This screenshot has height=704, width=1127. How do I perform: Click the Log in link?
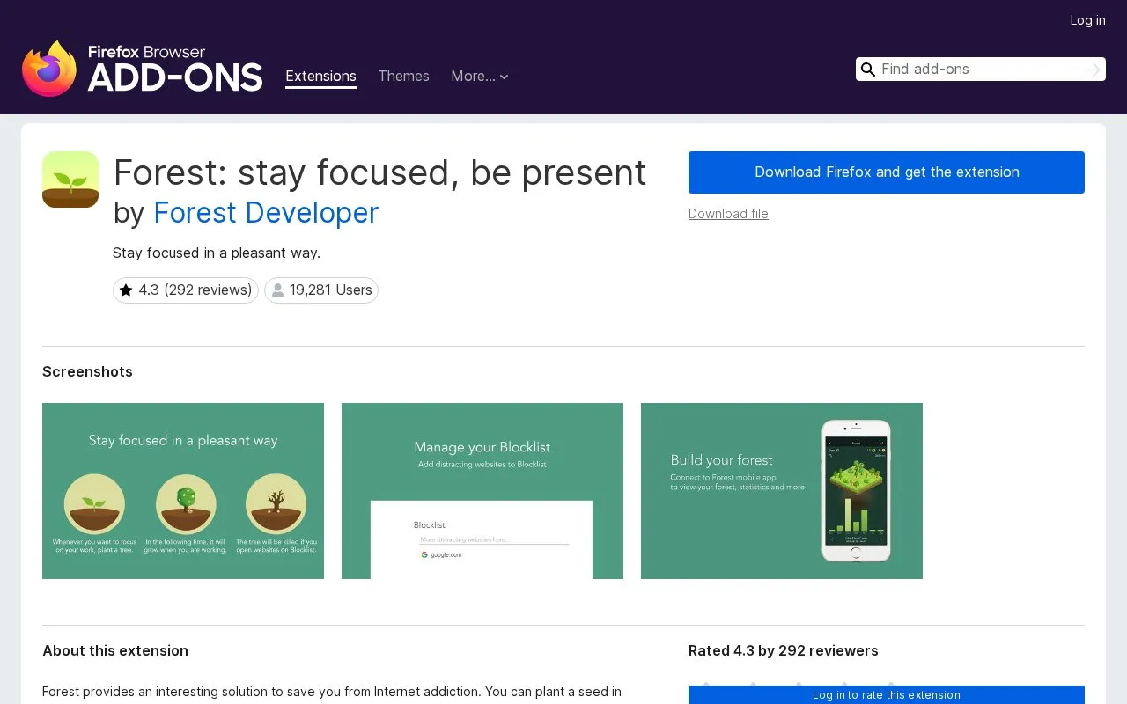1087,20
